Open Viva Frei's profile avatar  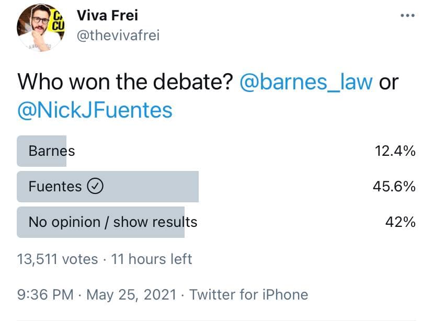pos(38,28)
